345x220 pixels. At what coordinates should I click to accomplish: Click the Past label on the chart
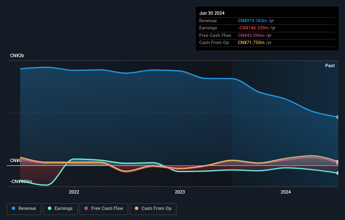pyautogui.click(x=330, y=66)
